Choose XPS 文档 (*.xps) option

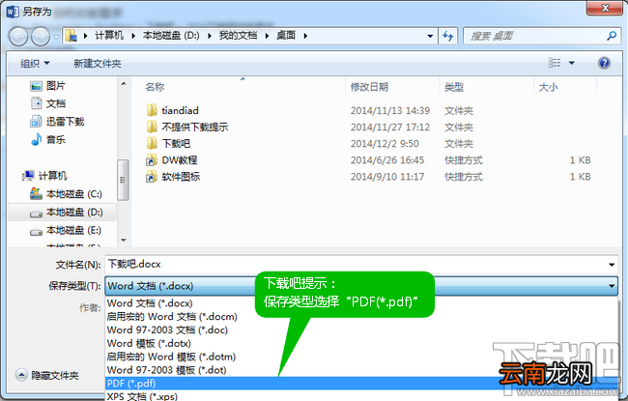coord(142,396)
